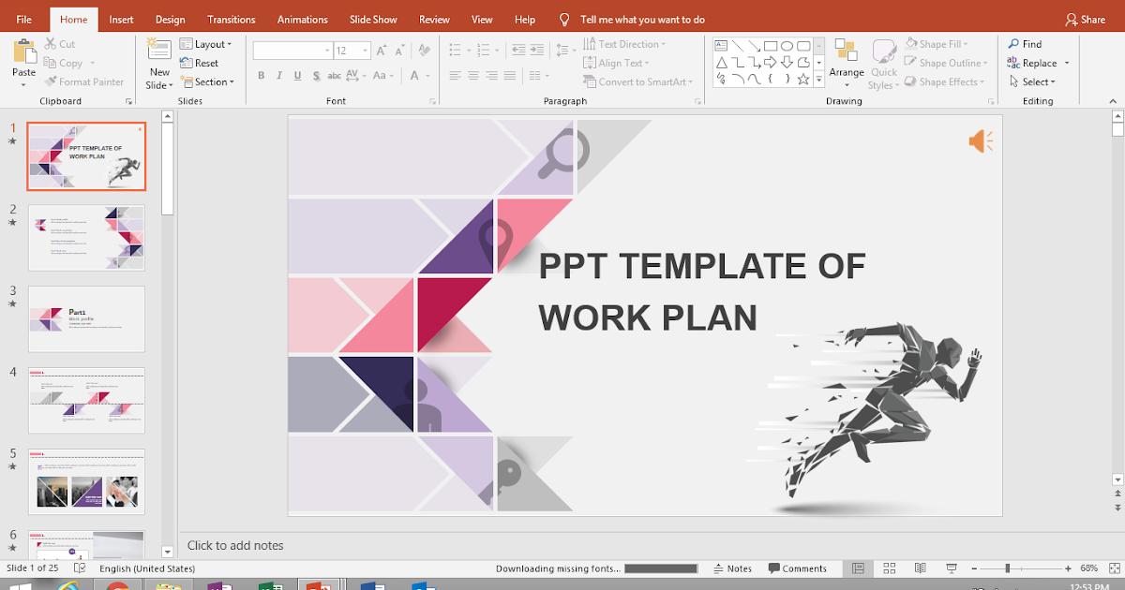Click the Reset button in Slides group
The image size is (1125, 590).
click(x=201, y=63)
